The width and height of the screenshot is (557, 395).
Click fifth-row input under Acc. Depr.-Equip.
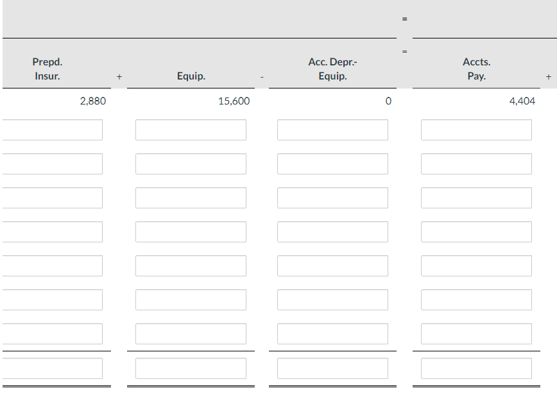click(332, 266)
